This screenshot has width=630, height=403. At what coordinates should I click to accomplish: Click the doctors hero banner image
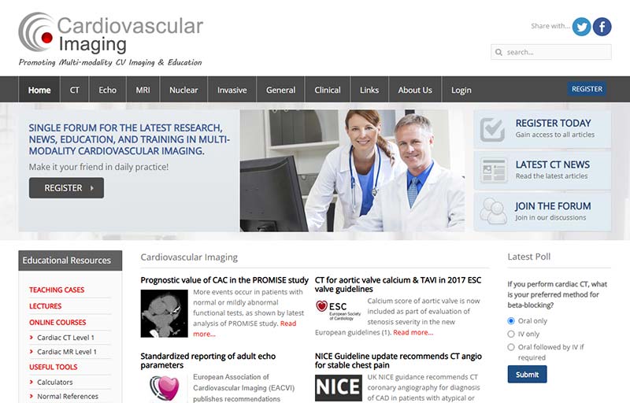[x=352, y=171]
